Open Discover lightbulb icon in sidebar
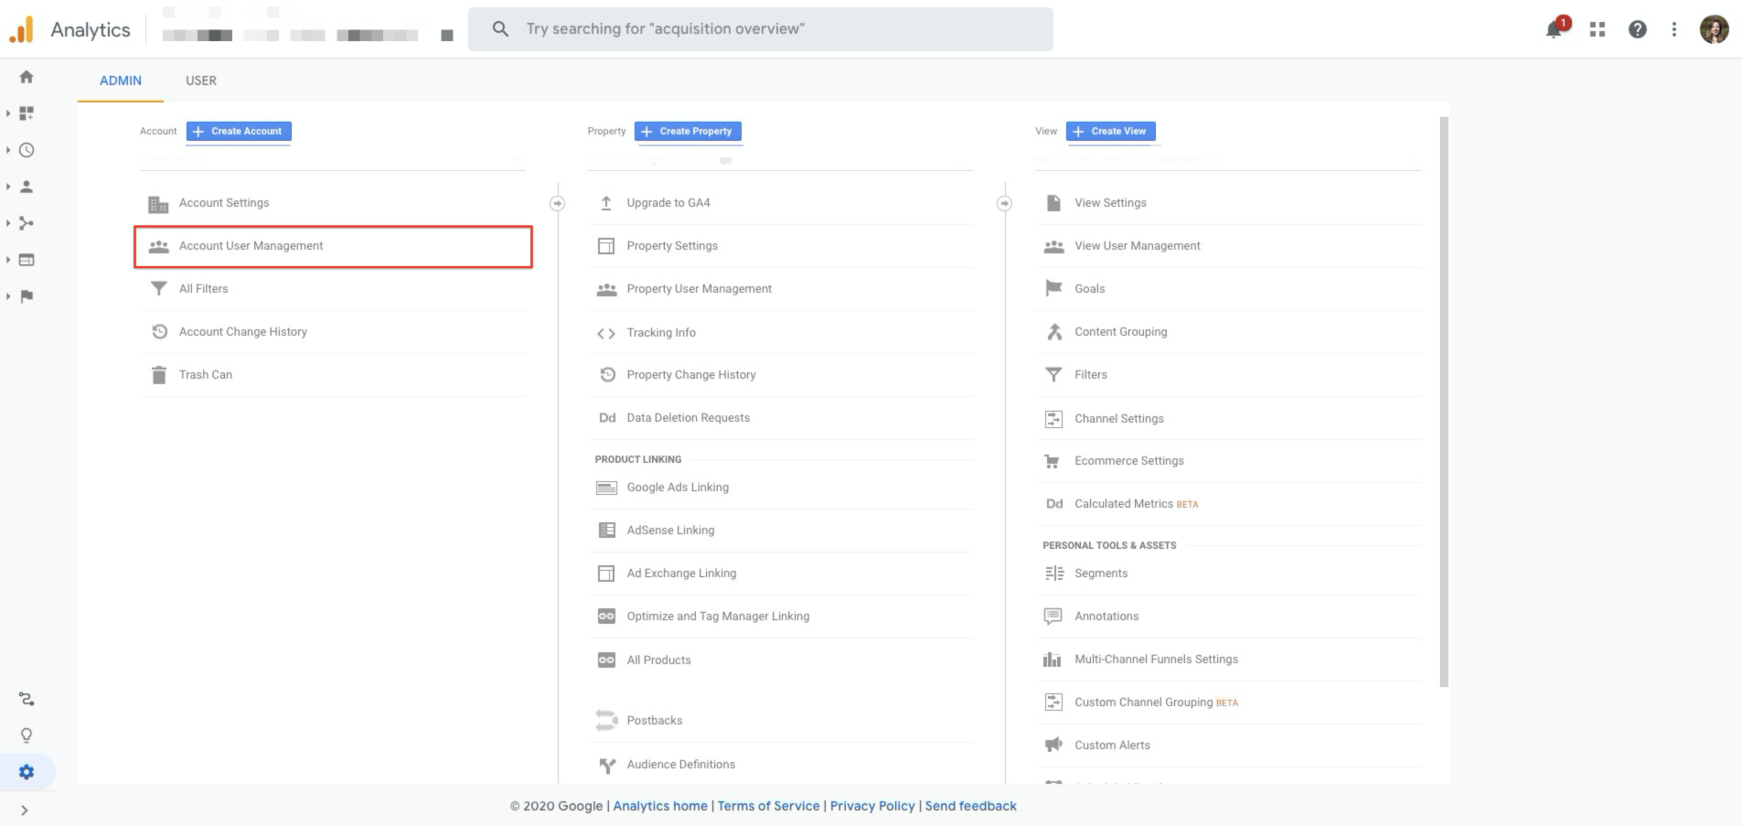The width and height of the screenshot is (1742, 826). pyautogui.click(x=27, y=735)
